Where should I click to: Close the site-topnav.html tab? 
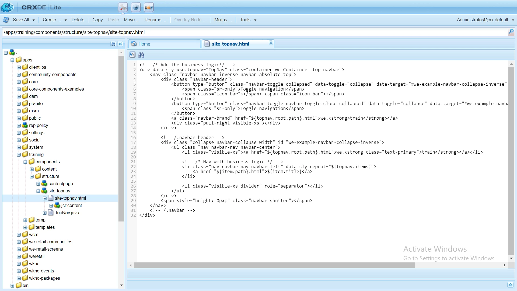pyautogui.click(x=271, y=43)
